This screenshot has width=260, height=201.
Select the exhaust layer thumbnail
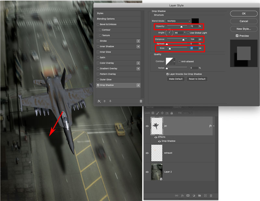[x=157, y=153]
